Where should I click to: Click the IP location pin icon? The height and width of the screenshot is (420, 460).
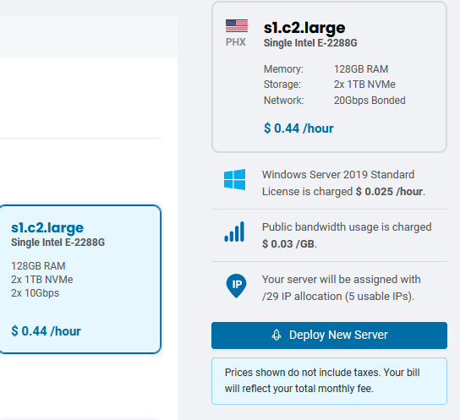pyautogui.click(x=236, y=286)
